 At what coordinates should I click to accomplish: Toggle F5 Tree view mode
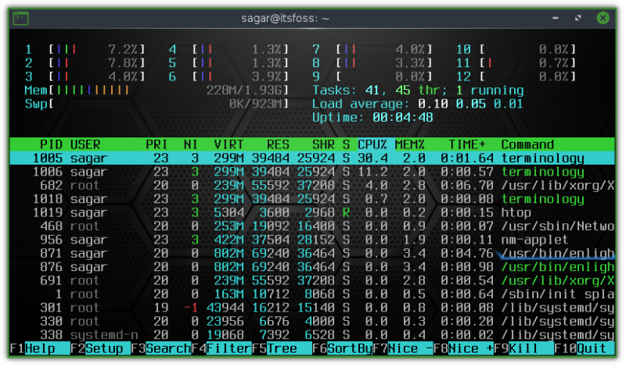pyautogui.click(x=282, y=348)
